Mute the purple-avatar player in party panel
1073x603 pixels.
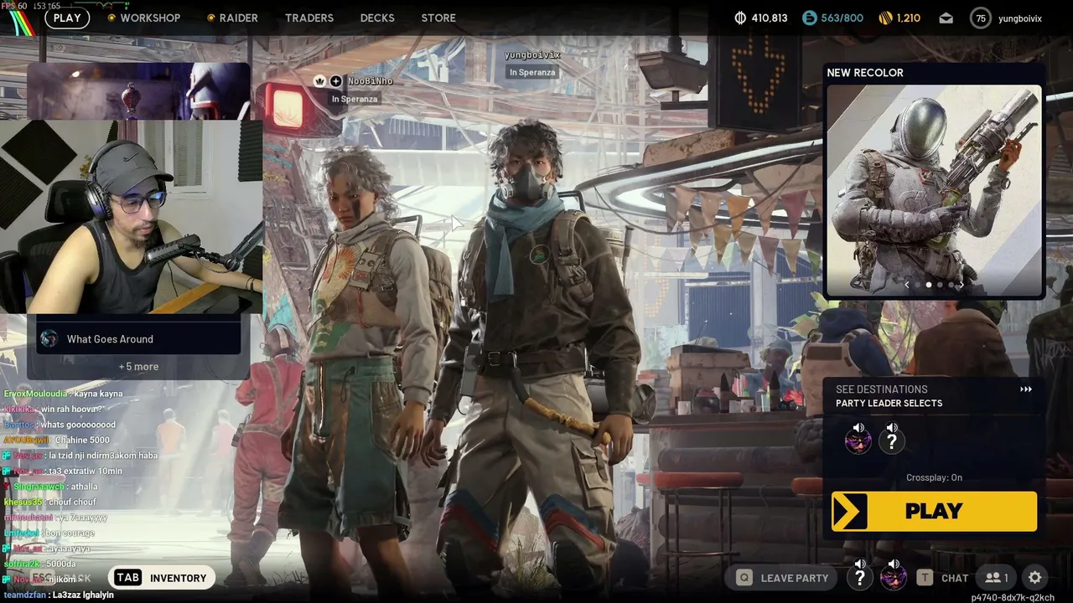click(858, 427)
